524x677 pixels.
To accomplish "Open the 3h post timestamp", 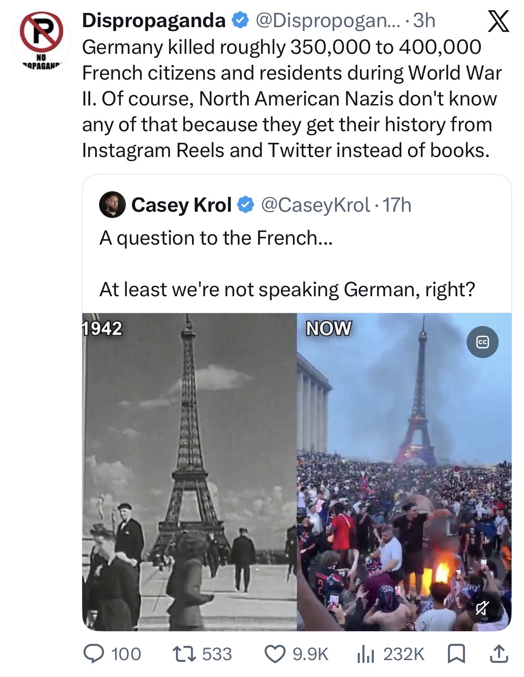I will (424, 20).
